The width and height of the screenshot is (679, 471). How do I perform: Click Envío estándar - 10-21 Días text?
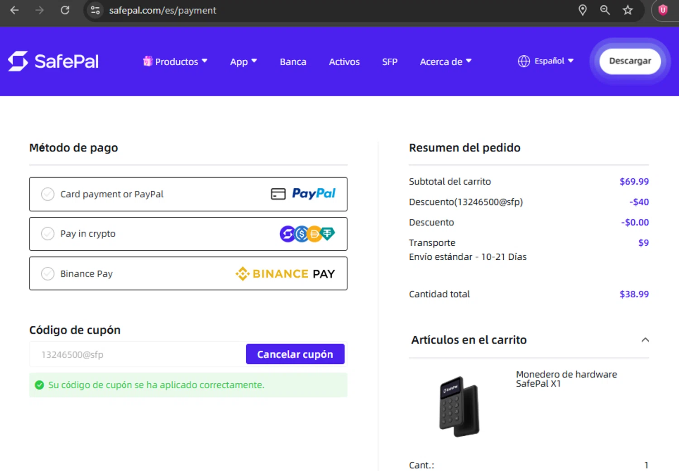click(468, 257)
